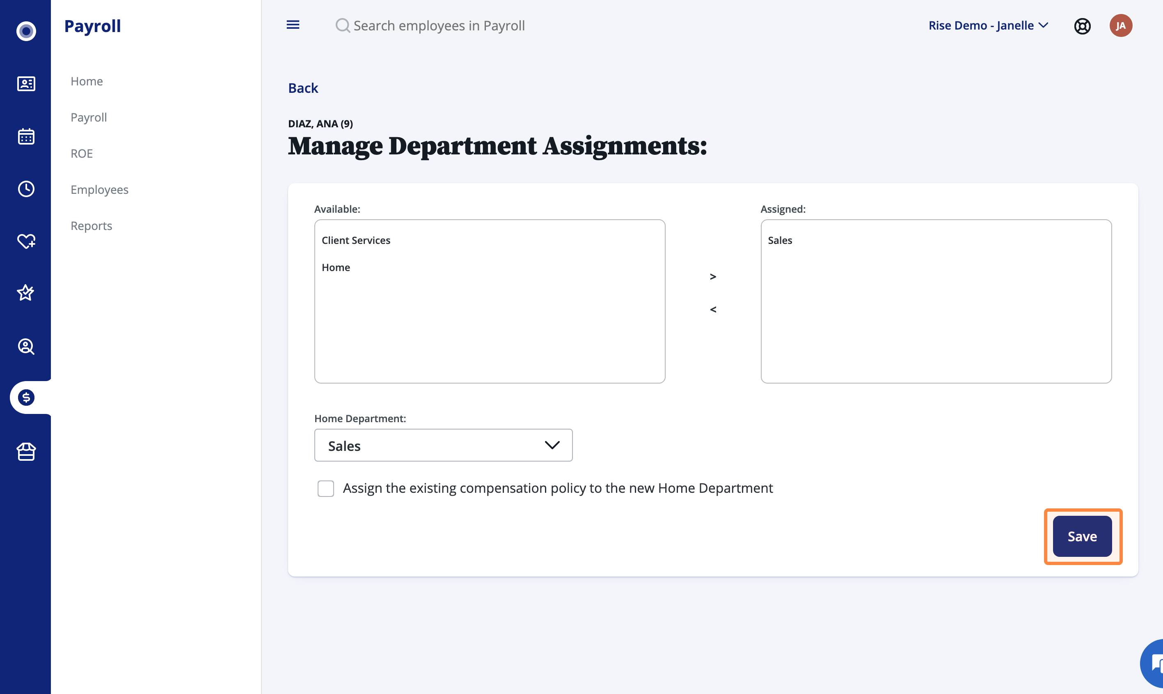Open the calendar icon in sidebar
Image resolution: width=1163 pixels, height=694 pixels.
coord(26,137)
